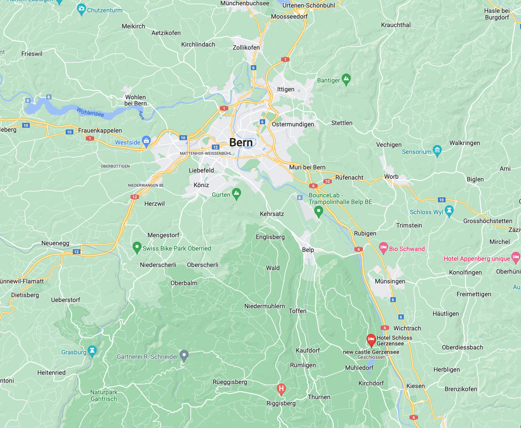Click the Bern city label
This screenshot has height=428, width=521.
pyautogui.click(x=241, y=142)
